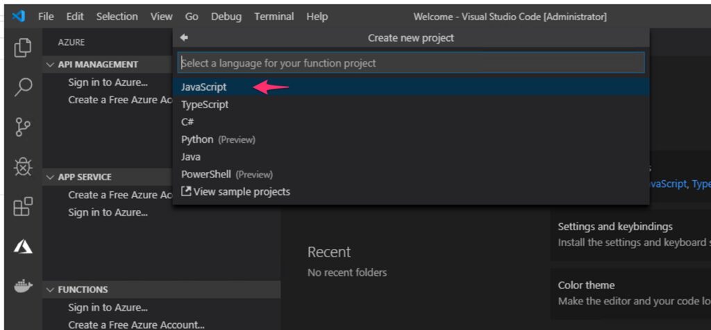Screen dimensions: 711x330
Task: Click Create a Free Azure Account under Functions
Action: pyautogui.click(x=136, y=324)
